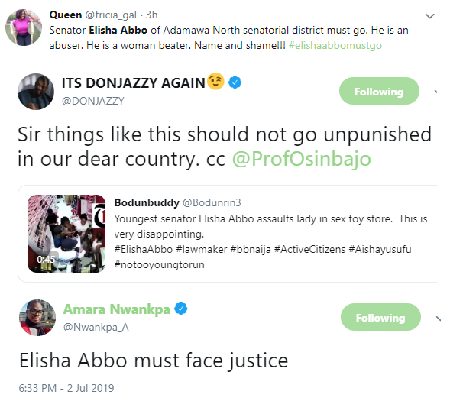Click Bodunbuddy's name in quoted tweet
Image resolution: width=463 pixels, height=401 pixels.
(x=146, y=203)
